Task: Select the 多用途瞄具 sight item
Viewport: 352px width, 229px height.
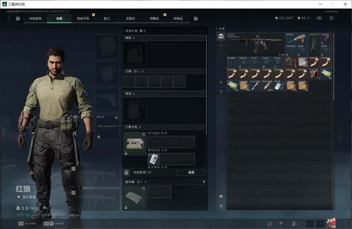Action: [291, 50]
